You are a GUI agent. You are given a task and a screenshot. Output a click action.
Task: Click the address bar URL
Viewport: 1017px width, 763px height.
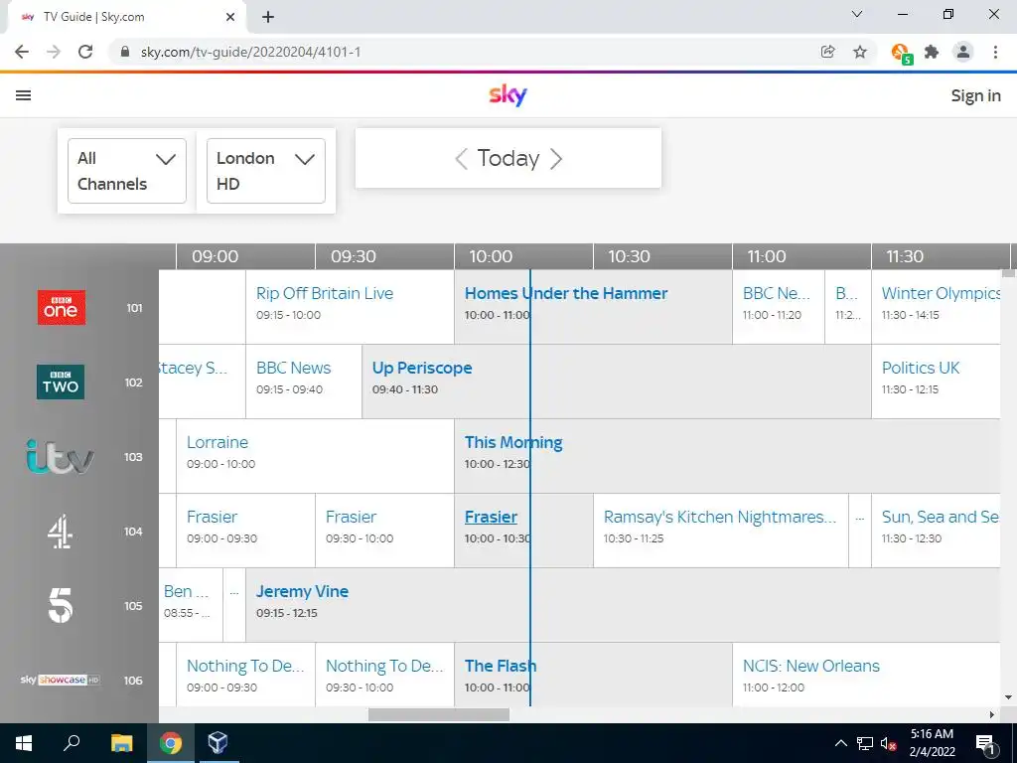pyautogui.click(x=250, y=52)
